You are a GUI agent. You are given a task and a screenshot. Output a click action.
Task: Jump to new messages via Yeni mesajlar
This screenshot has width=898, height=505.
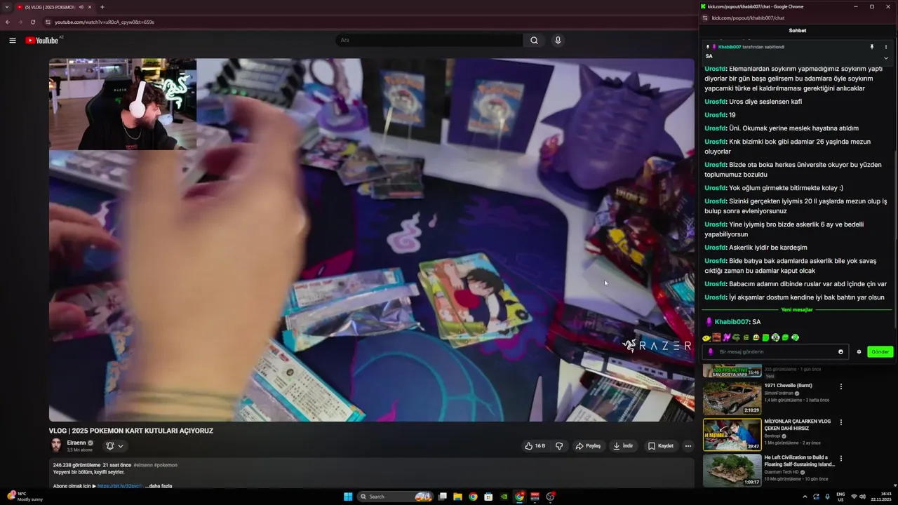tap(797, 310)
